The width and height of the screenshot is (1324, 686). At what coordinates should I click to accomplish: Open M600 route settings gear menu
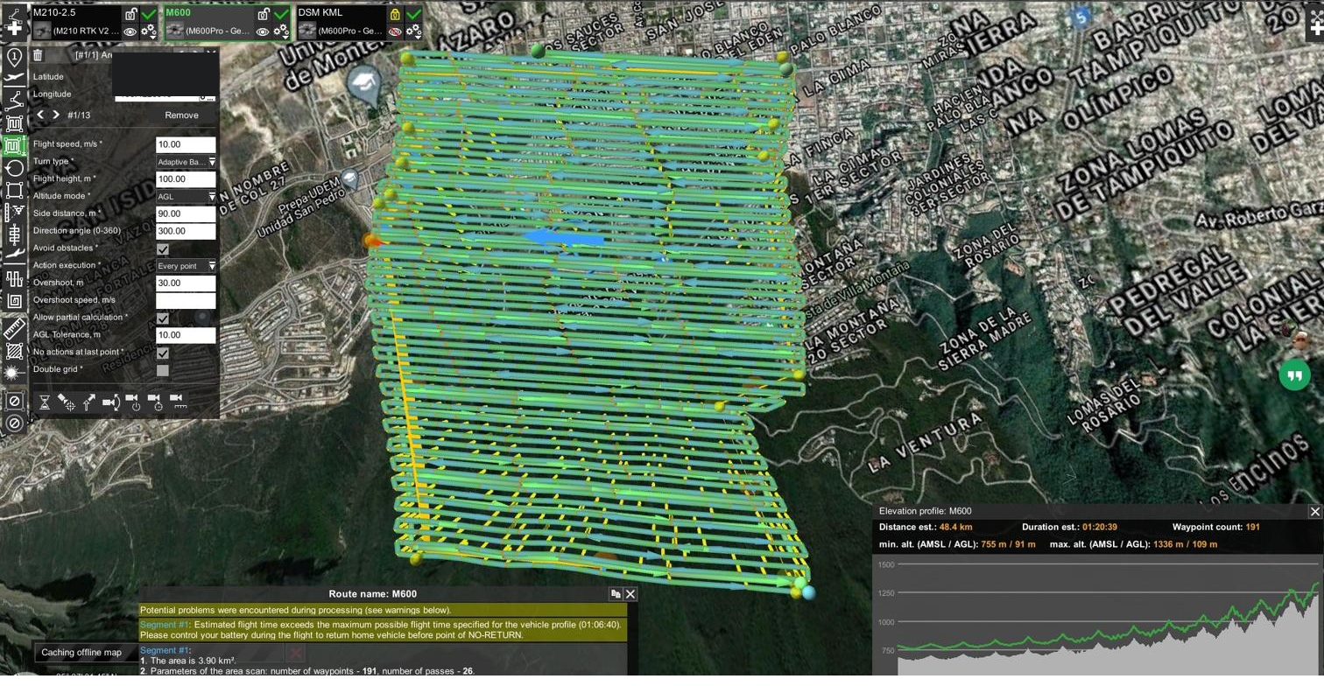pyautogui.click(x=281, y=31)
